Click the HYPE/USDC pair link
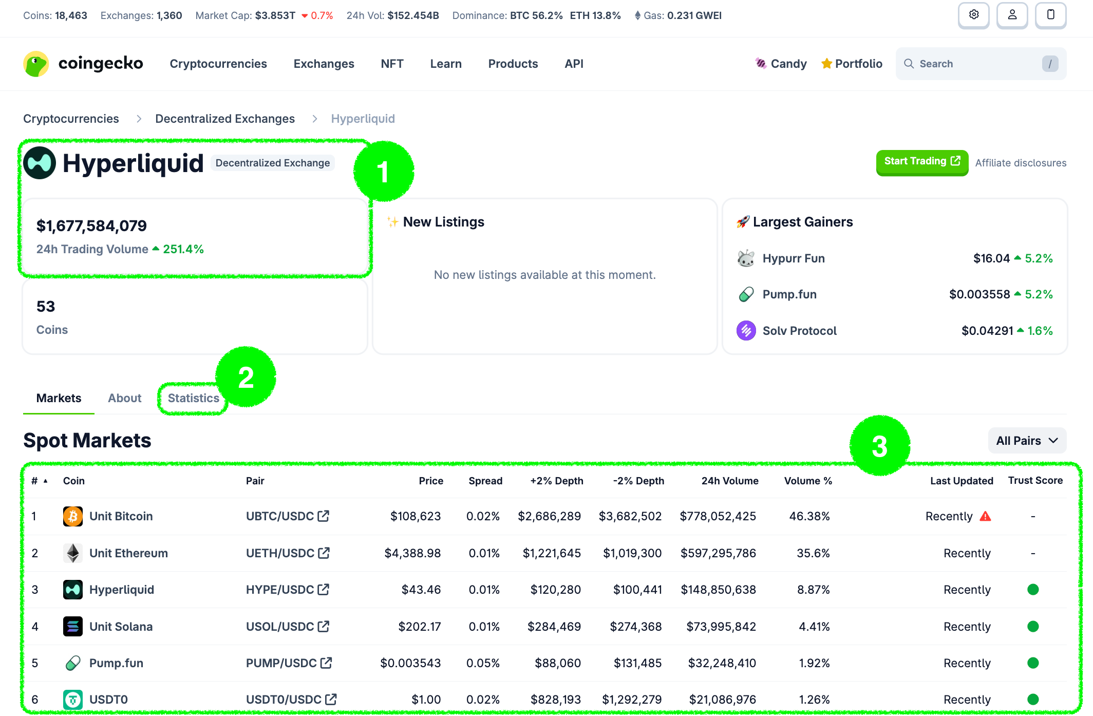 coord(280,590)
